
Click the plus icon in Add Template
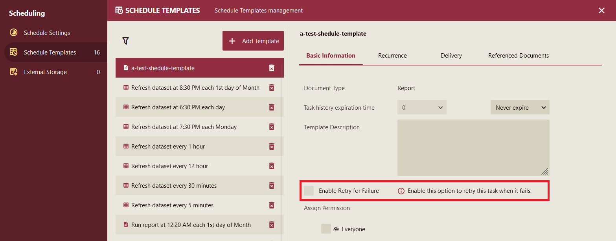pyautogui.click(x=232, y=41)
